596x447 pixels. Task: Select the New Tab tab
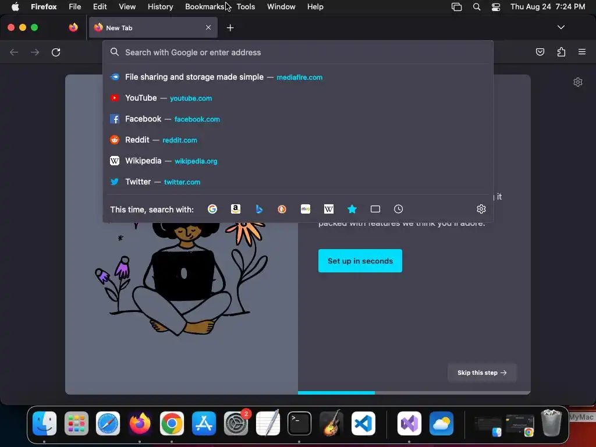[153, 27]
